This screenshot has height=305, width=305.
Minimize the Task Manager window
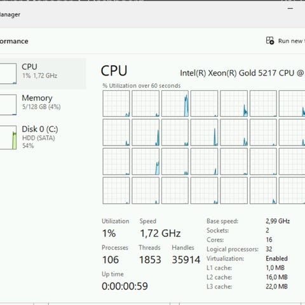[x=290, y=9]
